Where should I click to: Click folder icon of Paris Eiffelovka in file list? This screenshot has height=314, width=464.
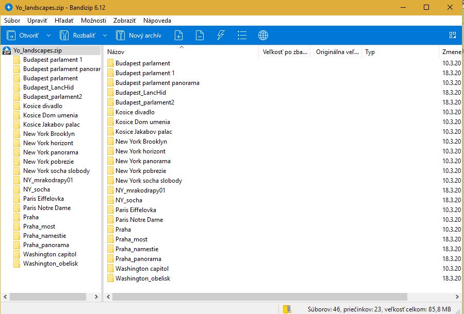[110, 210]
